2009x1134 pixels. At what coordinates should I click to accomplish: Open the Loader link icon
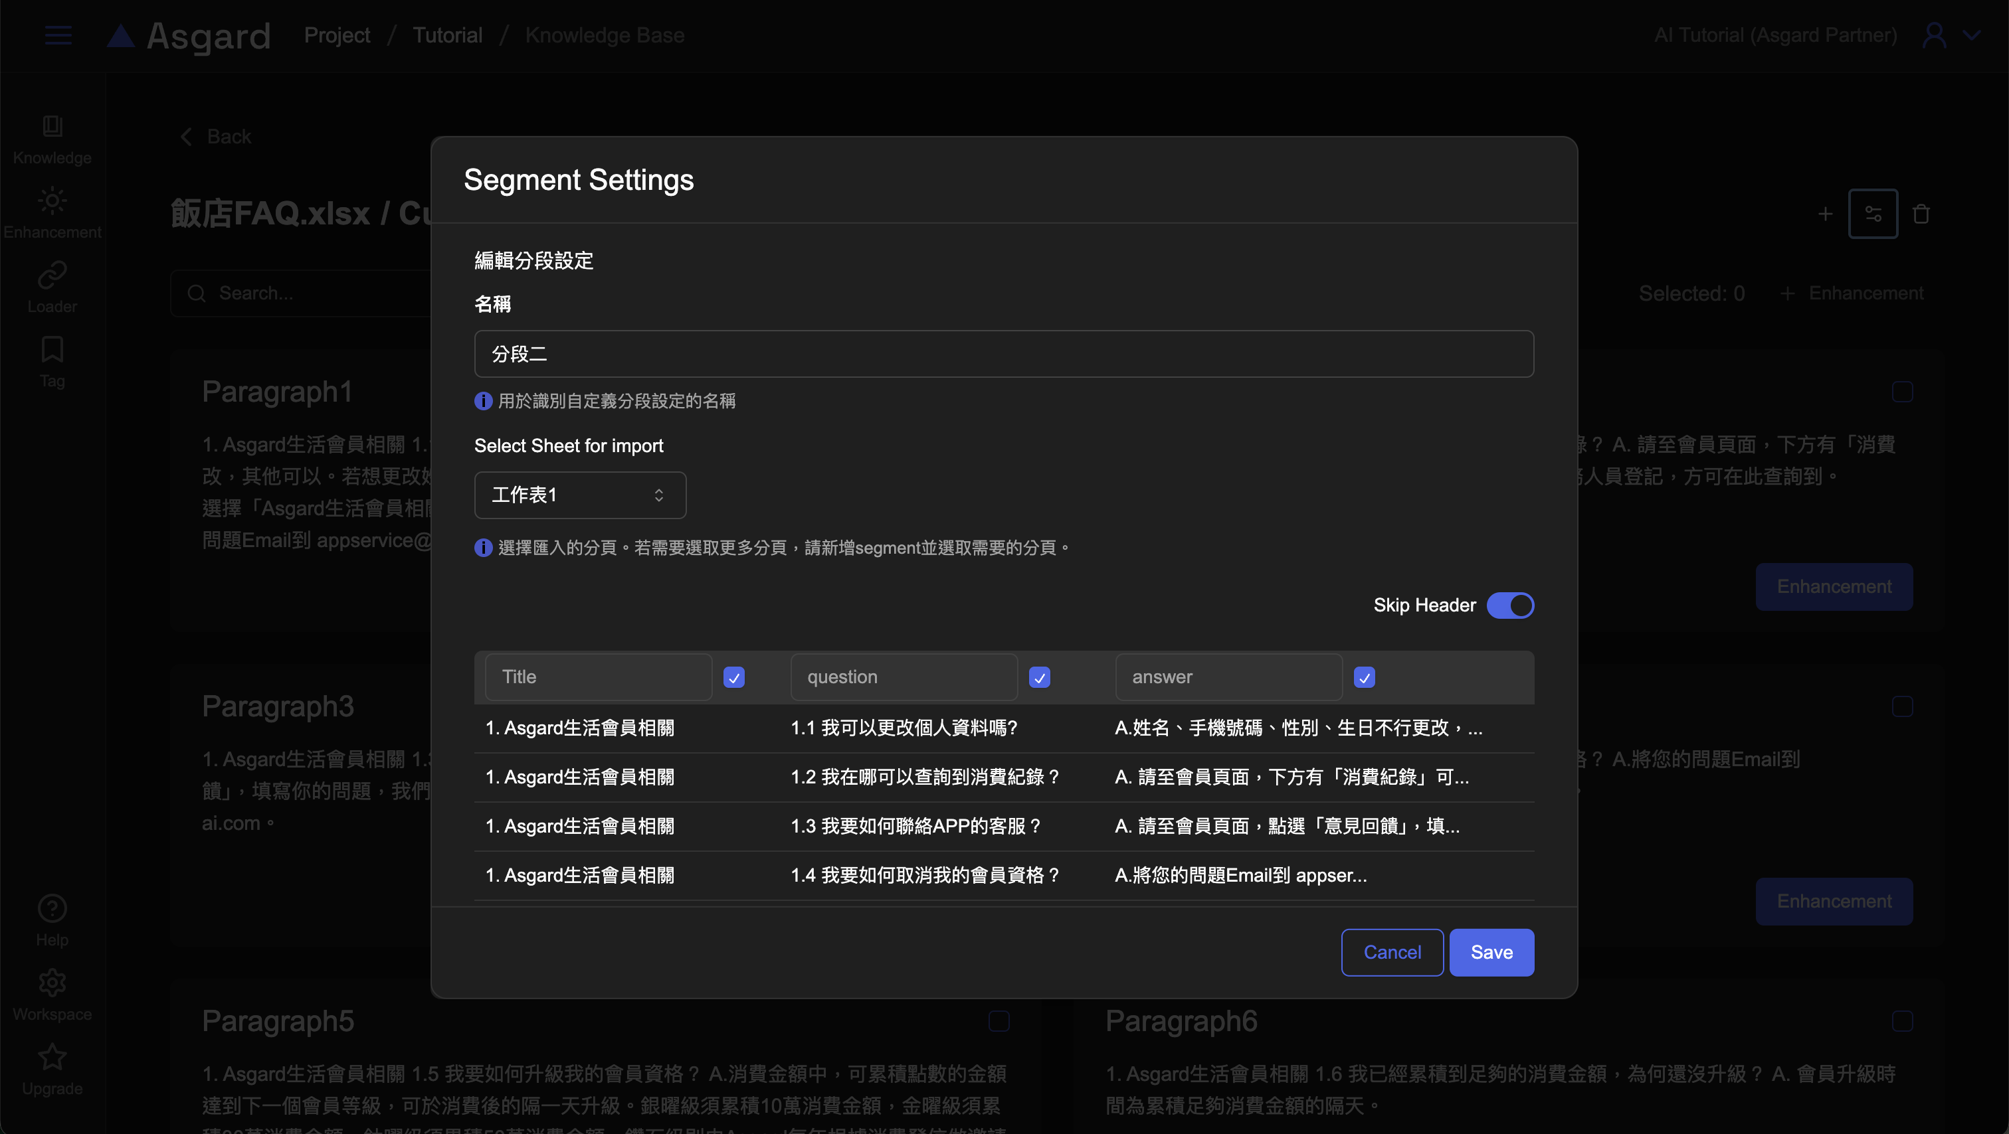point(52,275)
